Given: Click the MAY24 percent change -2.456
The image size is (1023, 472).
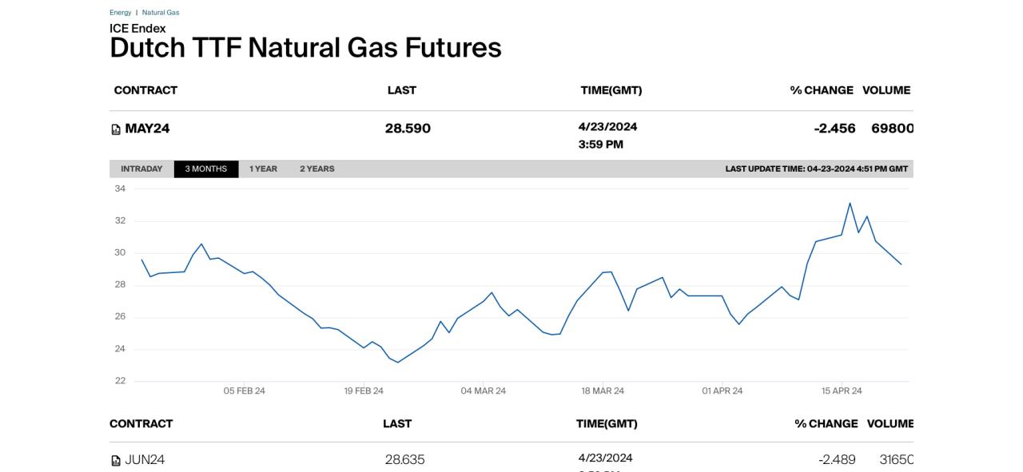Looking at the screenshot, I should point(834,129).
